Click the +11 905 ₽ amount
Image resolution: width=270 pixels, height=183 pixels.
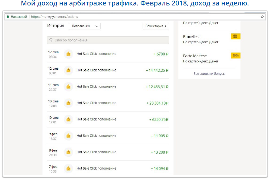[x=160, y=136]
